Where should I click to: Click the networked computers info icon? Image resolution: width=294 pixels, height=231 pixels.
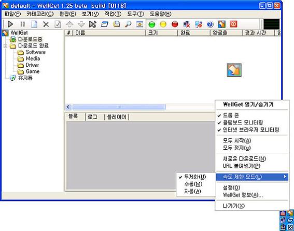[199, 24]
